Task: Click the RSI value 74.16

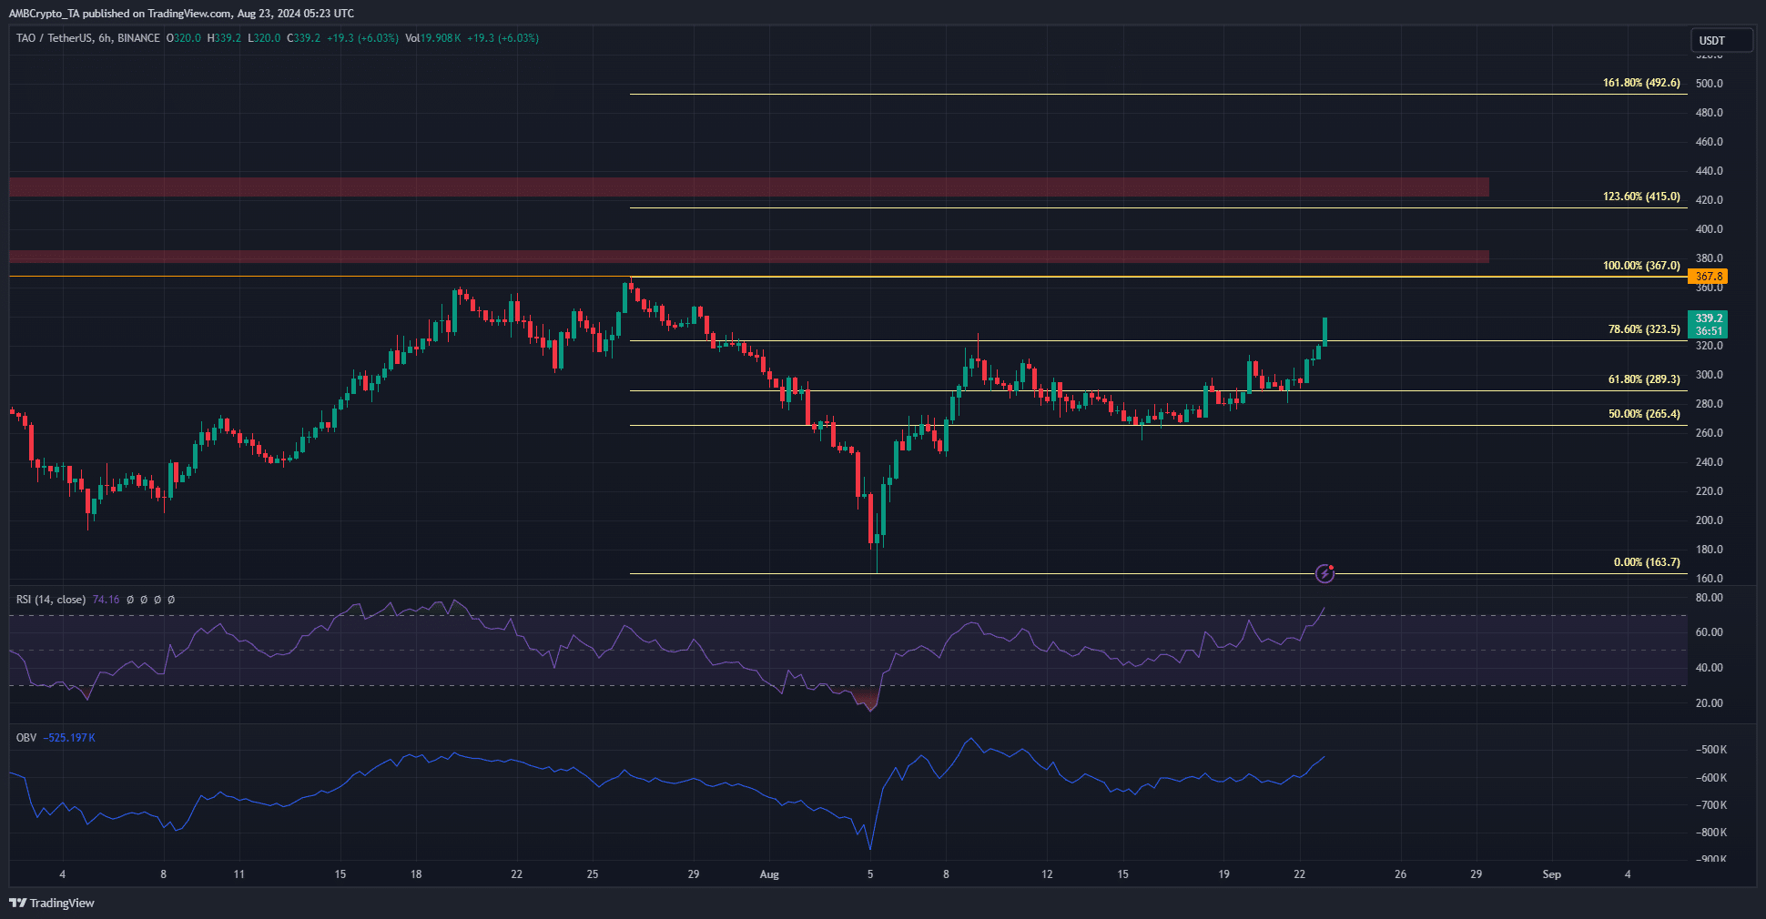Action: coord(106,600)
